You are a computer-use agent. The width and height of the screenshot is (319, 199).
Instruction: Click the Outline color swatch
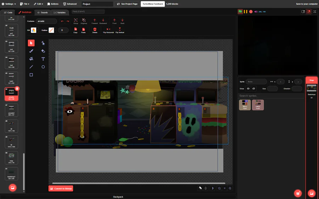pos(51,30)
